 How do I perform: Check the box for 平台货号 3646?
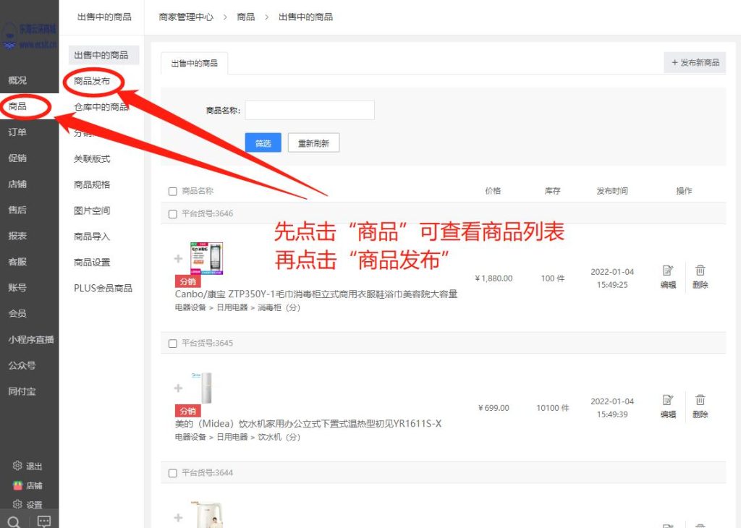click(172, 213)
